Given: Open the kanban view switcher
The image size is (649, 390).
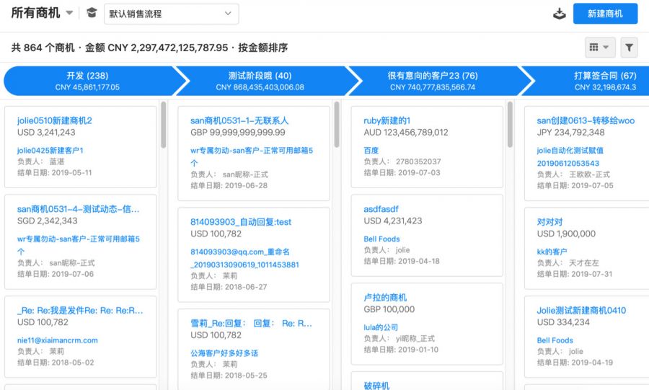Looking at the screenshot, I should (600, 48).
